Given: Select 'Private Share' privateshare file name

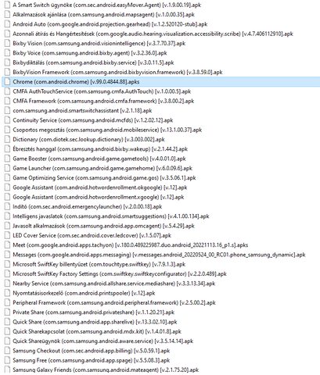Looking at the screenshot, I should tap(94, 312).
